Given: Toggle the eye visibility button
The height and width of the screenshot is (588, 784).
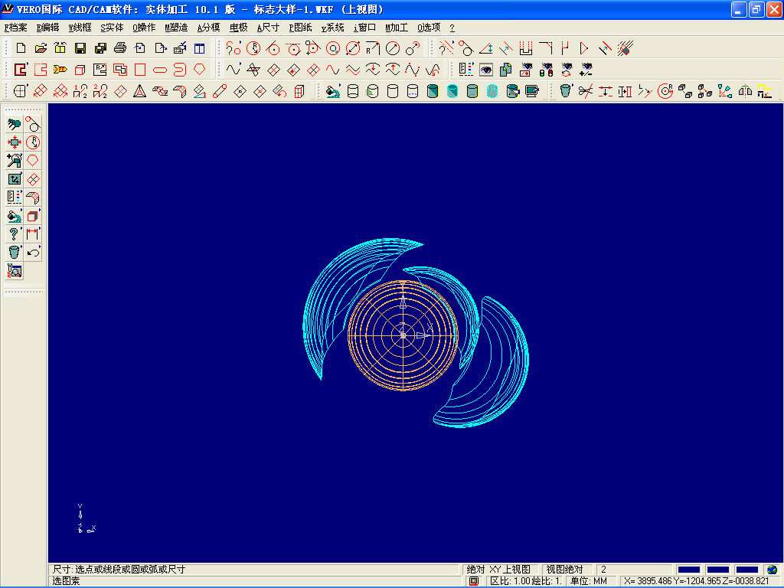Looking at the screenshot, I should [486, 70].
